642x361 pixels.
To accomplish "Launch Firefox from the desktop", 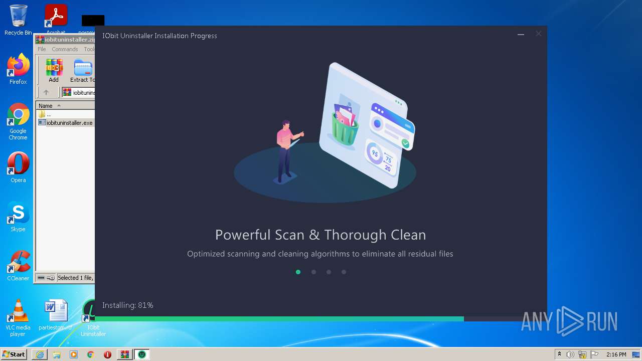I will [x=18, y=69].
